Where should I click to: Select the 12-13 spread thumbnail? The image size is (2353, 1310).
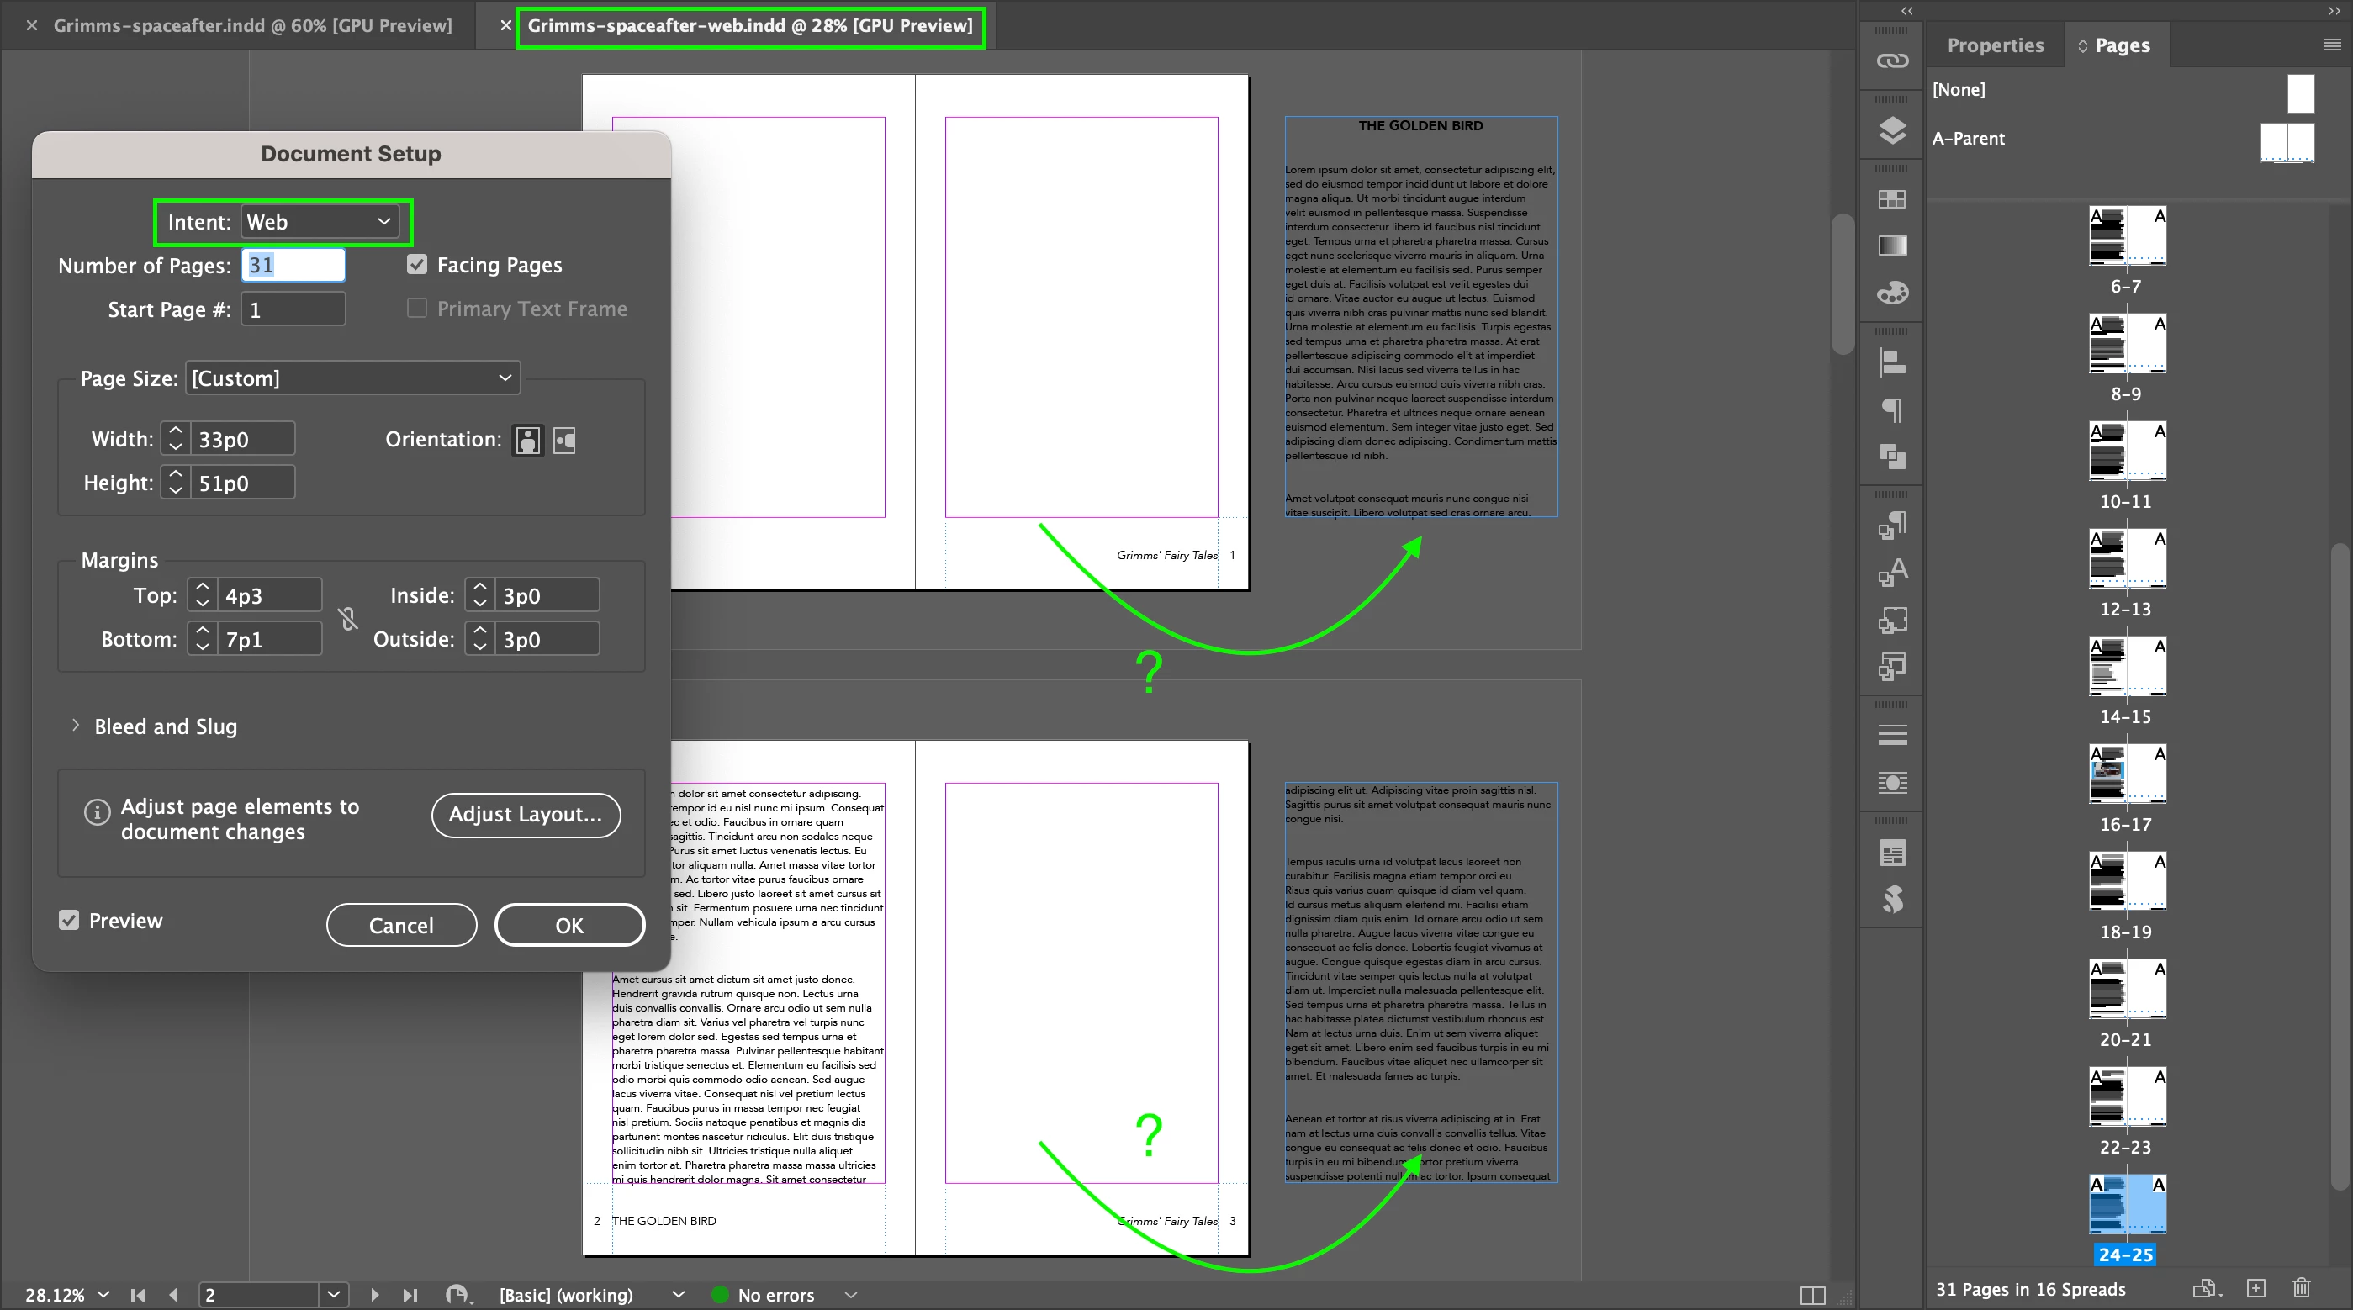click(x=2127, y=559)
